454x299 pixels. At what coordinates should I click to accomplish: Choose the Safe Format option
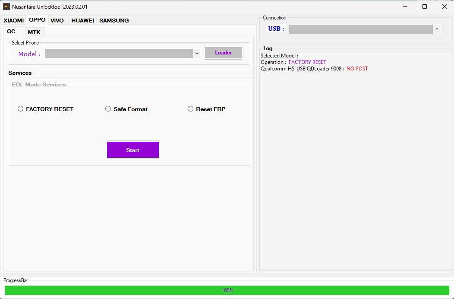click(x=108, y=108)
